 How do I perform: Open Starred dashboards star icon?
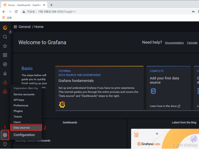(x=5, y=46)
